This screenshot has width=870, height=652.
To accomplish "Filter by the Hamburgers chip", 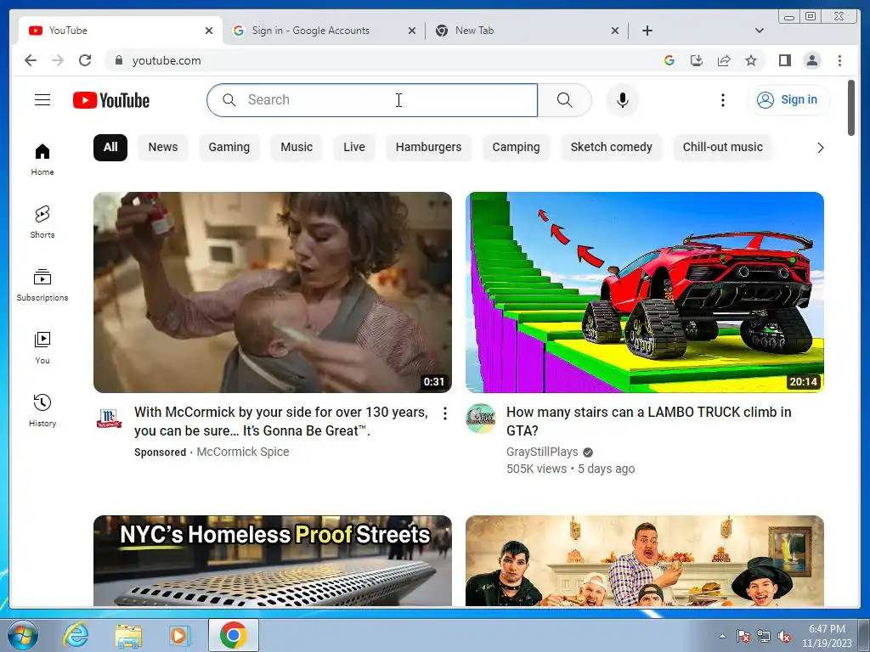I will click(x=428, y=148).
